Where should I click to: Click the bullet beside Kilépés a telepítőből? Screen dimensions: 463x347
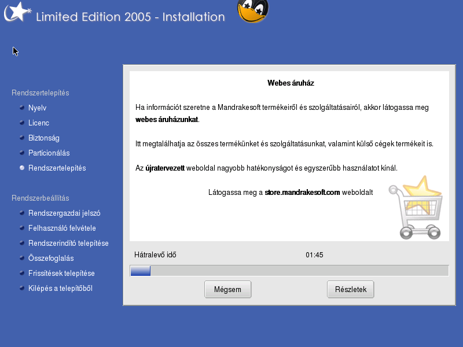tap(22, 288)
